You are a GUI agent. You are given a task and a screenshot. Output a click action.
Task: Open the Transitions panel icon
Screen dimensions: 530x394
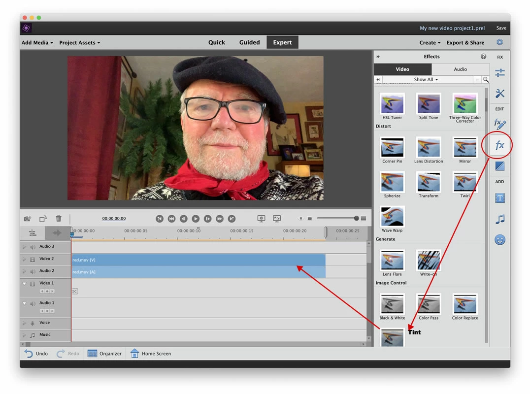point(499,166)
